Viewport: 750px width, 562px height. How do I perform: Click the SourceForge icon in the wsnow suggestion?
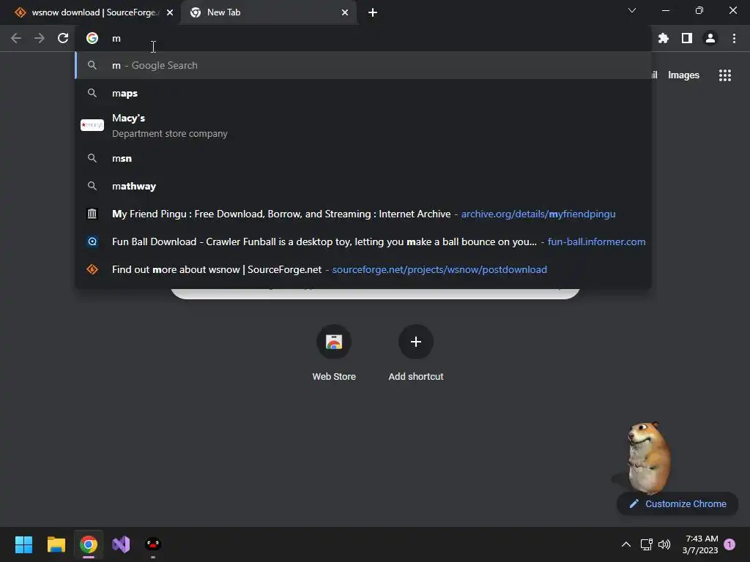tap(92, 269)
